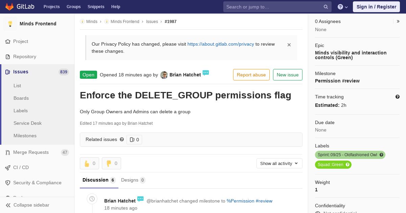Focus the Search or jump to field
406x213 pixels.
click(277, 7)
